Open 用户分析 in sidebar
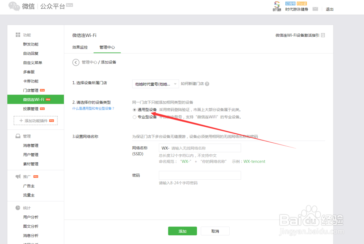 (31, 217)
